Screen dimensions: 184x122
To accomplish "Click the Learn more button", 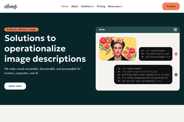I will tap(15, 86).
